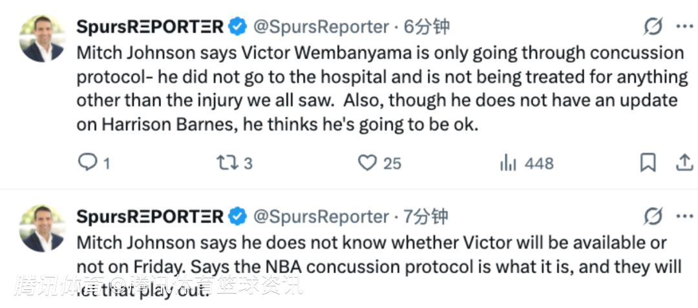Reply to the concussion protocol tweet
The height and width of the screenshot is (308, 698).
click(87, 163)
